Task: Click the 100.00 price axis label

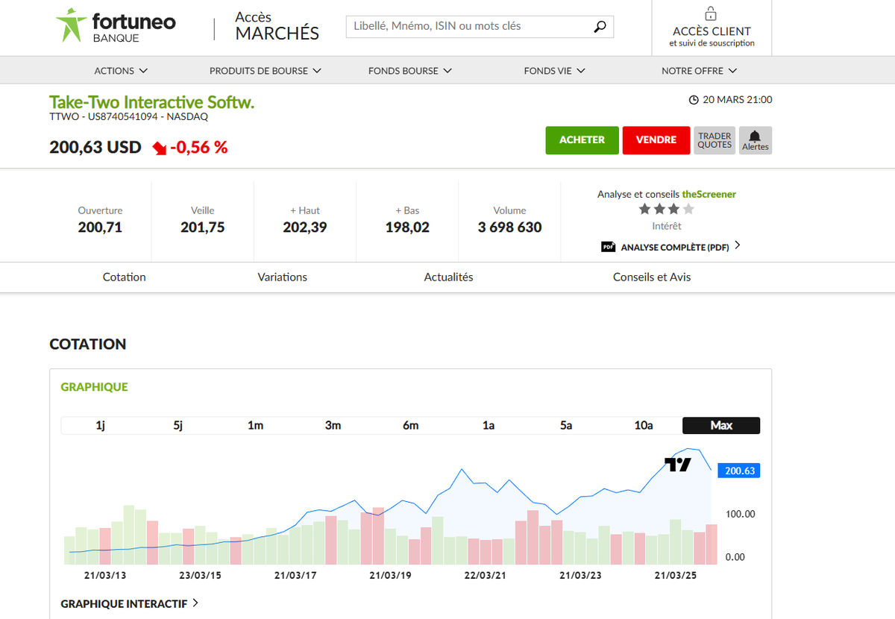Action: tap(740, 514)
